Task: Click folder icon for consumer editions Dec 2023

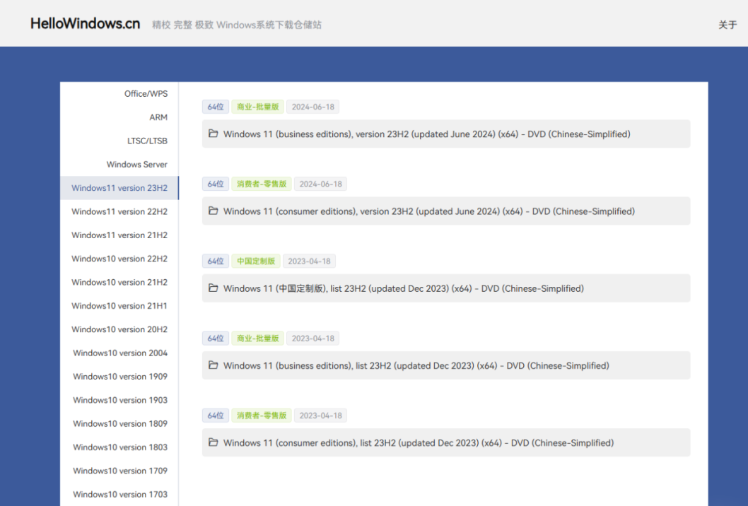Action: (x=214, y=442)
